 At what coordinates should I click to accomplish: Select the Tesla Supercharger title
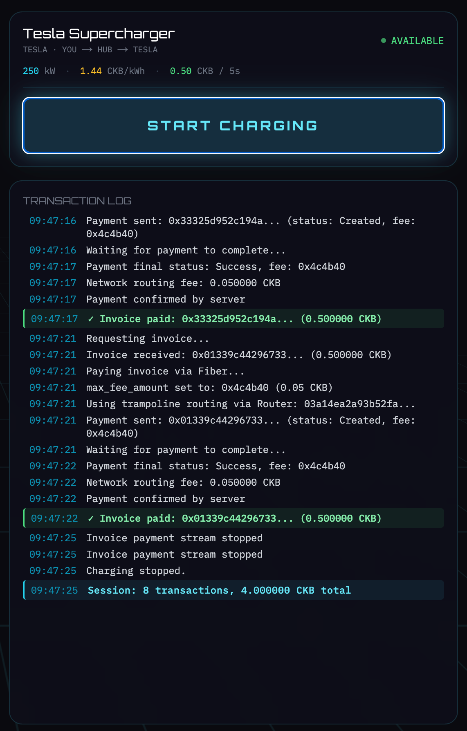tap(99, 34)
